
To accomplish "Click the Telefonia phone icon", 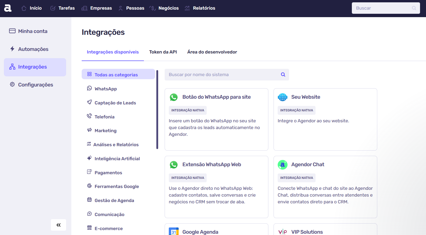I will tap(89, 116).
